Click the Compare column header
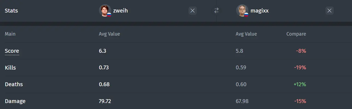 click(296, 34)
